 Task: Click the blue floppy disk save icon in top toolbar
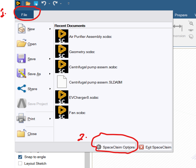36,3
